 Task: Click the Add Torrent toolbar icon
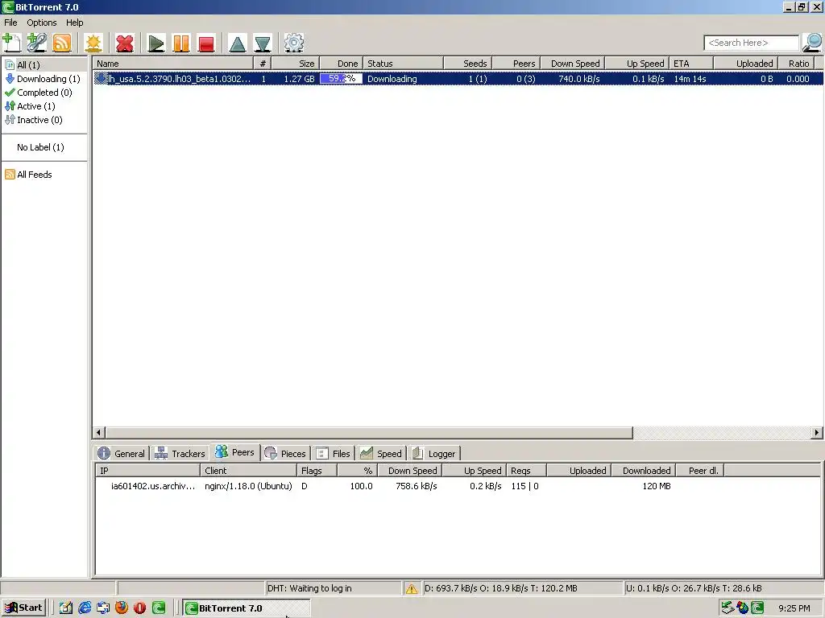11,43
